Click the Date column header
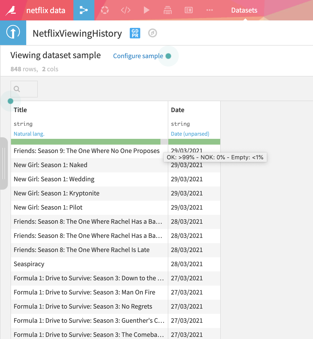 [x=178, y=110]
